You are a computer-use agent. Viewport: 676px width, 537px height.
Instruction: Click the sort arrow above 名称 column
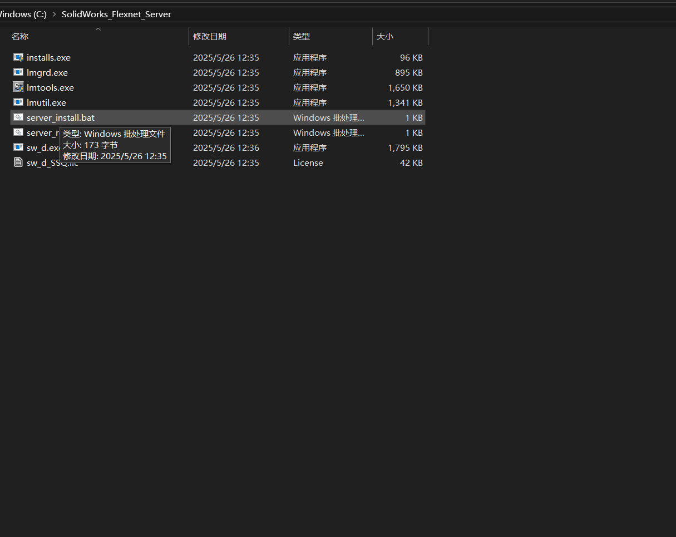click(98, 29)
